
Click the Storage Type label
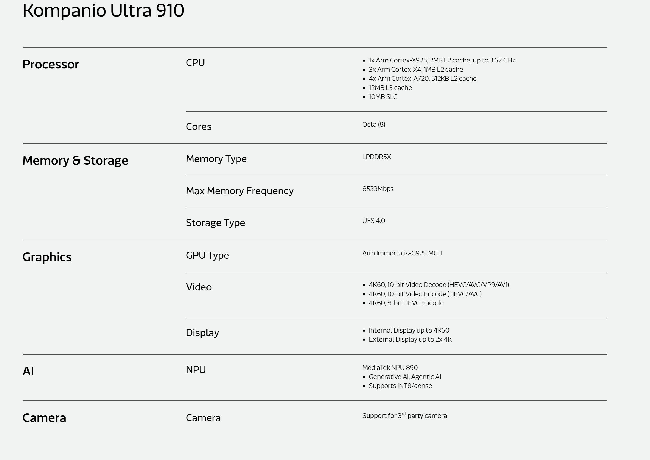[215, 223]
